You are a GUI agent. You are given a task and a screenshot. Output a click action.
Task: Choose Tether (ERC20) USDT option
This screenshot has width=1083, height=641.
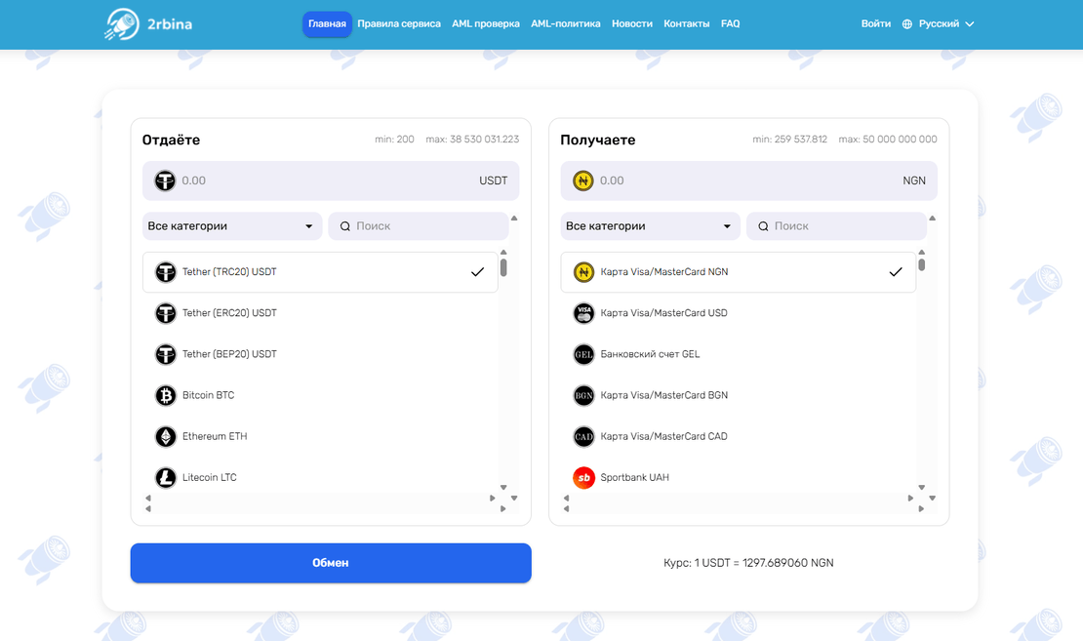click(x=229, y=313)
